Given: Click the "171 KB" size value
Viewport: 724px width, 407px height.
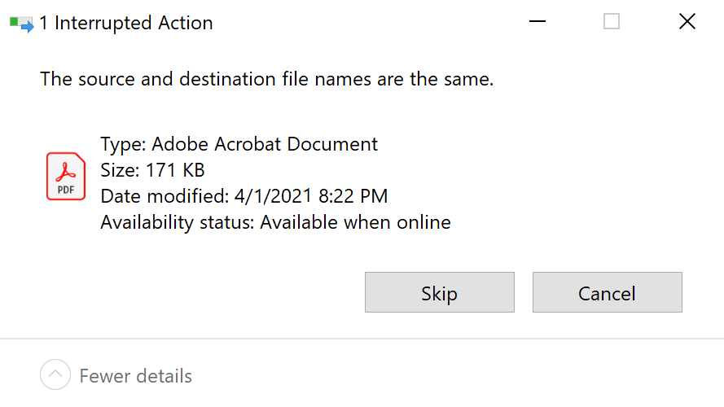Looking at the screenshot, I should (176, 171).
